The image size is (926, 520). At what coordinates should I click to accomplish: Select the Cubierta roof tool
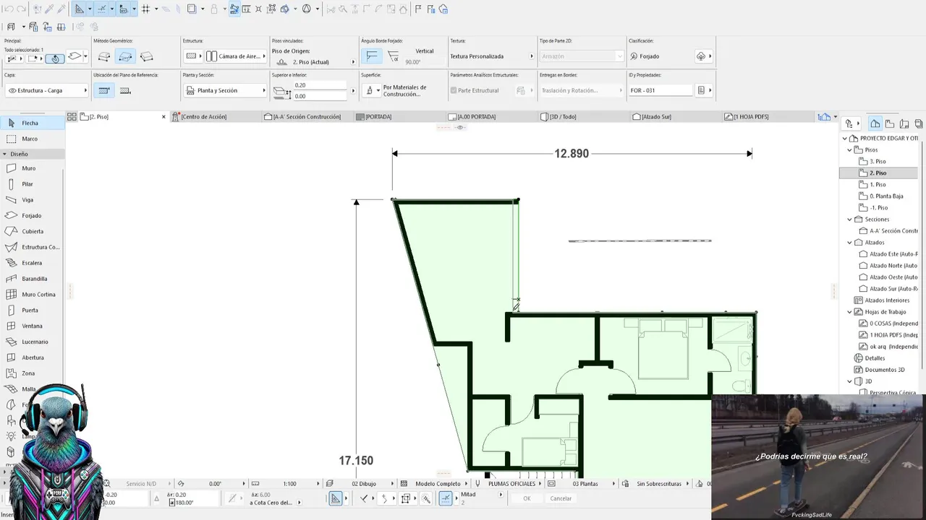click(x=33, y=231)
